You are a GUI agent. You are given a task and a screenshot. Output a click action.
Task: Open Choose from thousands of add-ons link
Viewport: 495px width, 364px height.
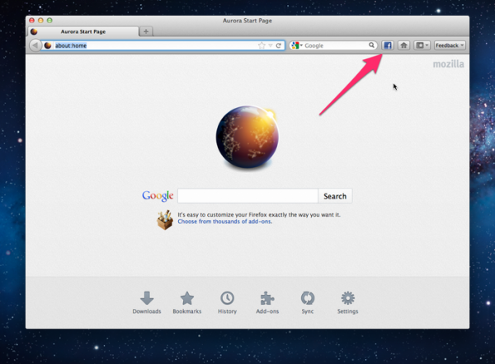pos(224,222)
